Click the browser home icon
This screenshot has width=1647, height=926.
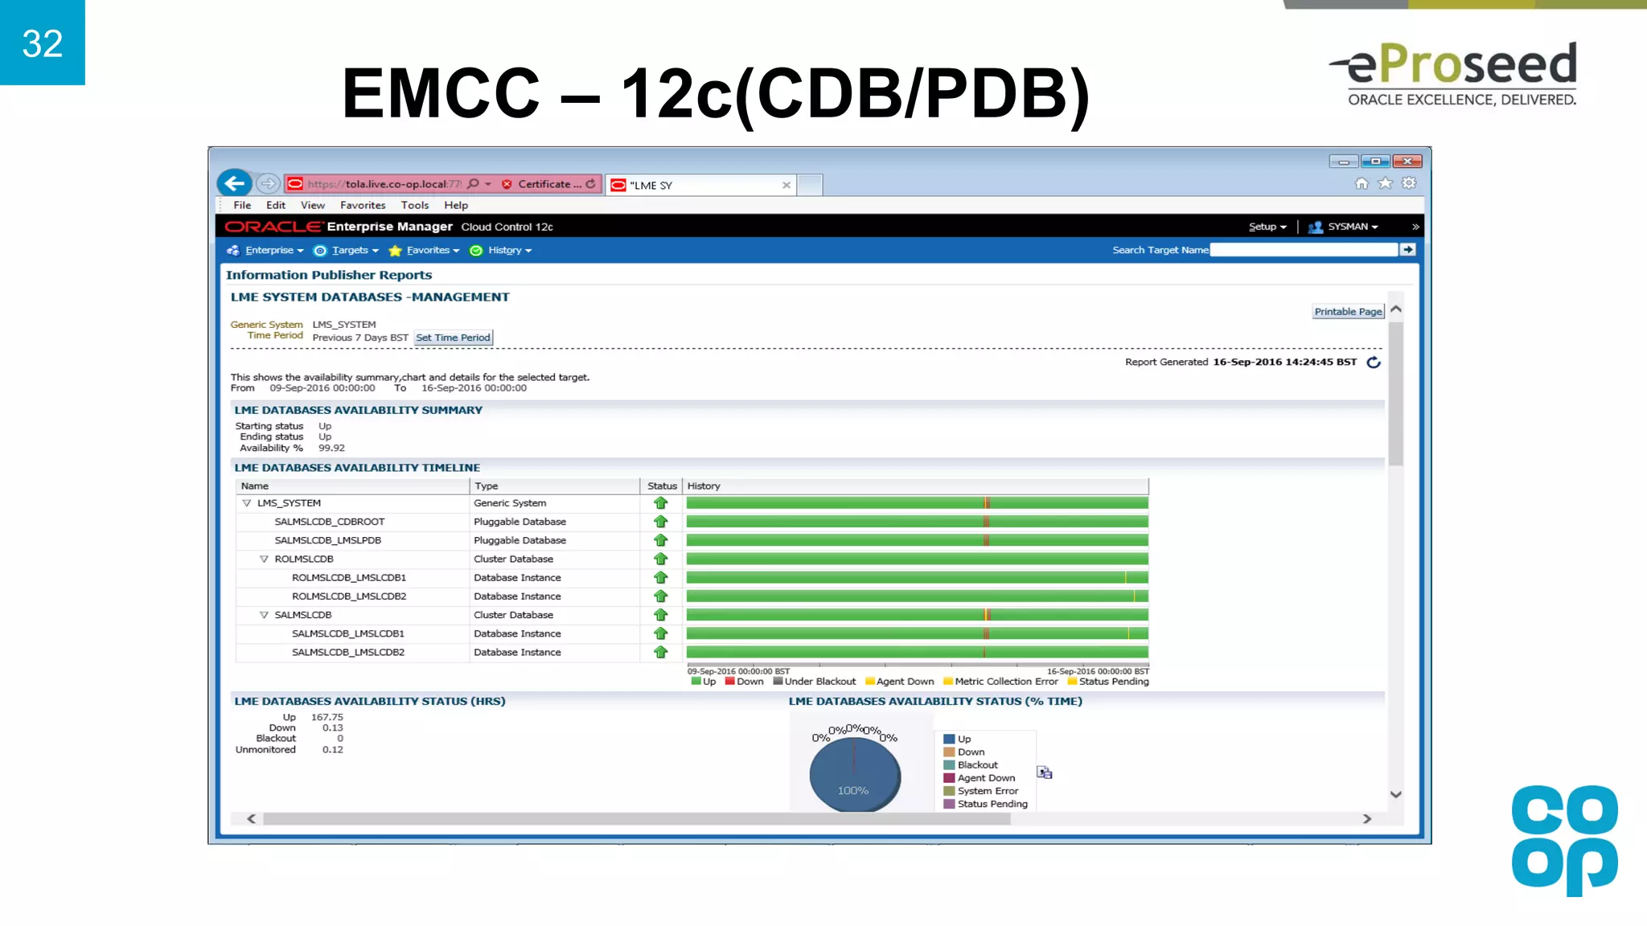point(1362,183)
